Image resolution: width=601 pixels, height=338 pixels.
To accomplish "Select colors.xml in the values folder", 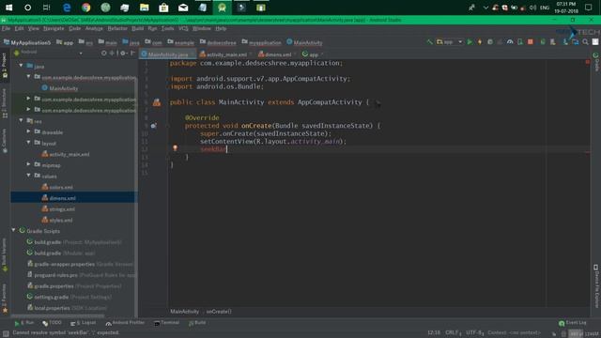I will pyautogui.click(x=61, y=188).
